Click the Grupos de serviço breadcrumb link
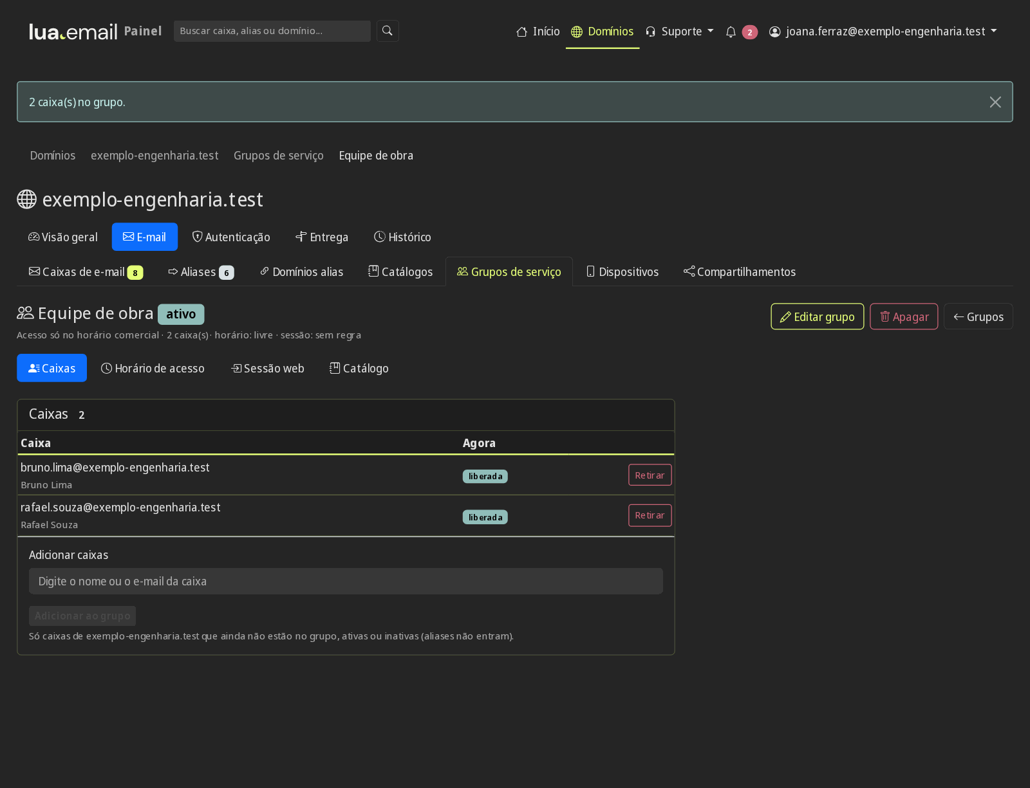The width and height of the screenshot is (1030, 788). pos(279,156)
